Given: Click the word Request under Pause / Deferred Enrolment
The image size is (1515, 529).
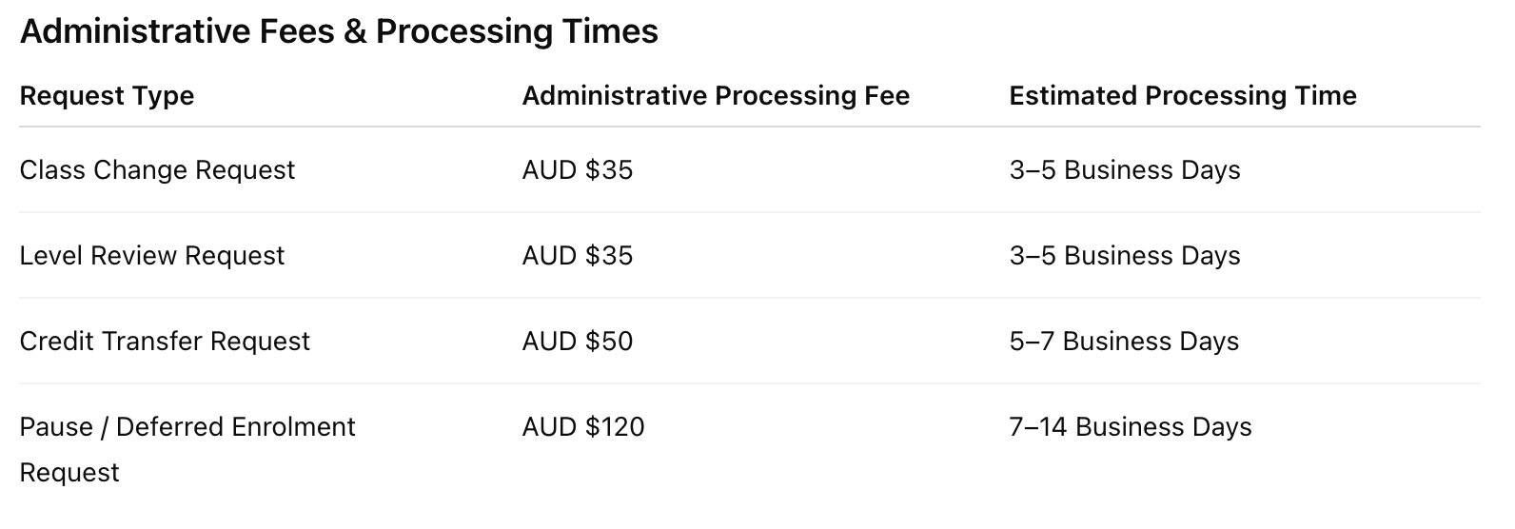Looking at the screenshot, I should click(x=69, y=473).
